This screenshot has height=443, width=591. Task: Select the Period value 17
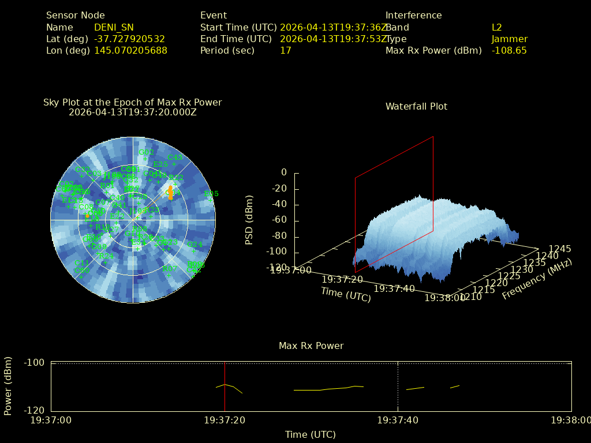pos(285,50)
